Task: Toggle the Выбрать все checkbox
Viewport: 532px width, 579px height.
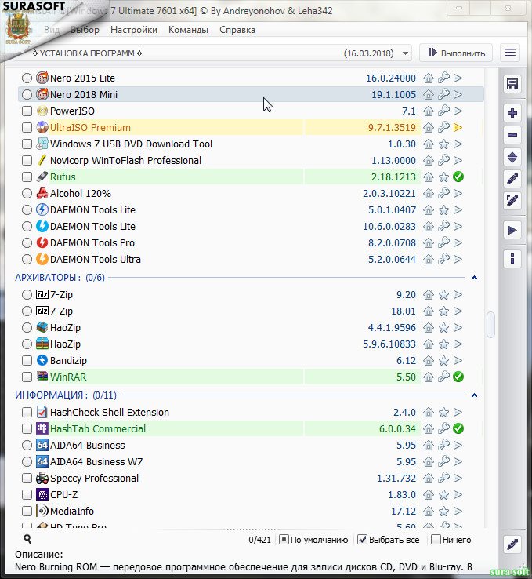Action: click(x=362, y=540)
